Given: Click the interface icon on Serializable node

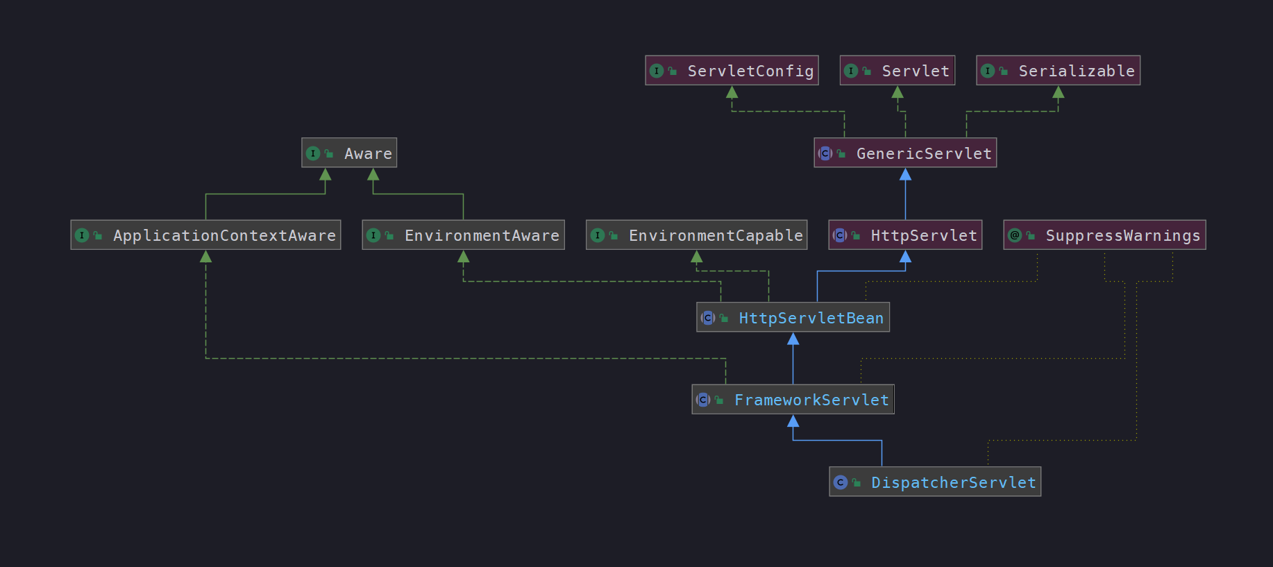Looking at the screenshot, I should pyautogui.click(x=988, y=71).
